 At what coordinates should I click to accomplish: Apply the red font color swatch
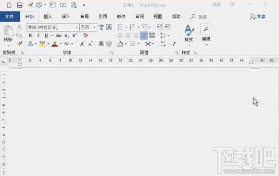55,44
